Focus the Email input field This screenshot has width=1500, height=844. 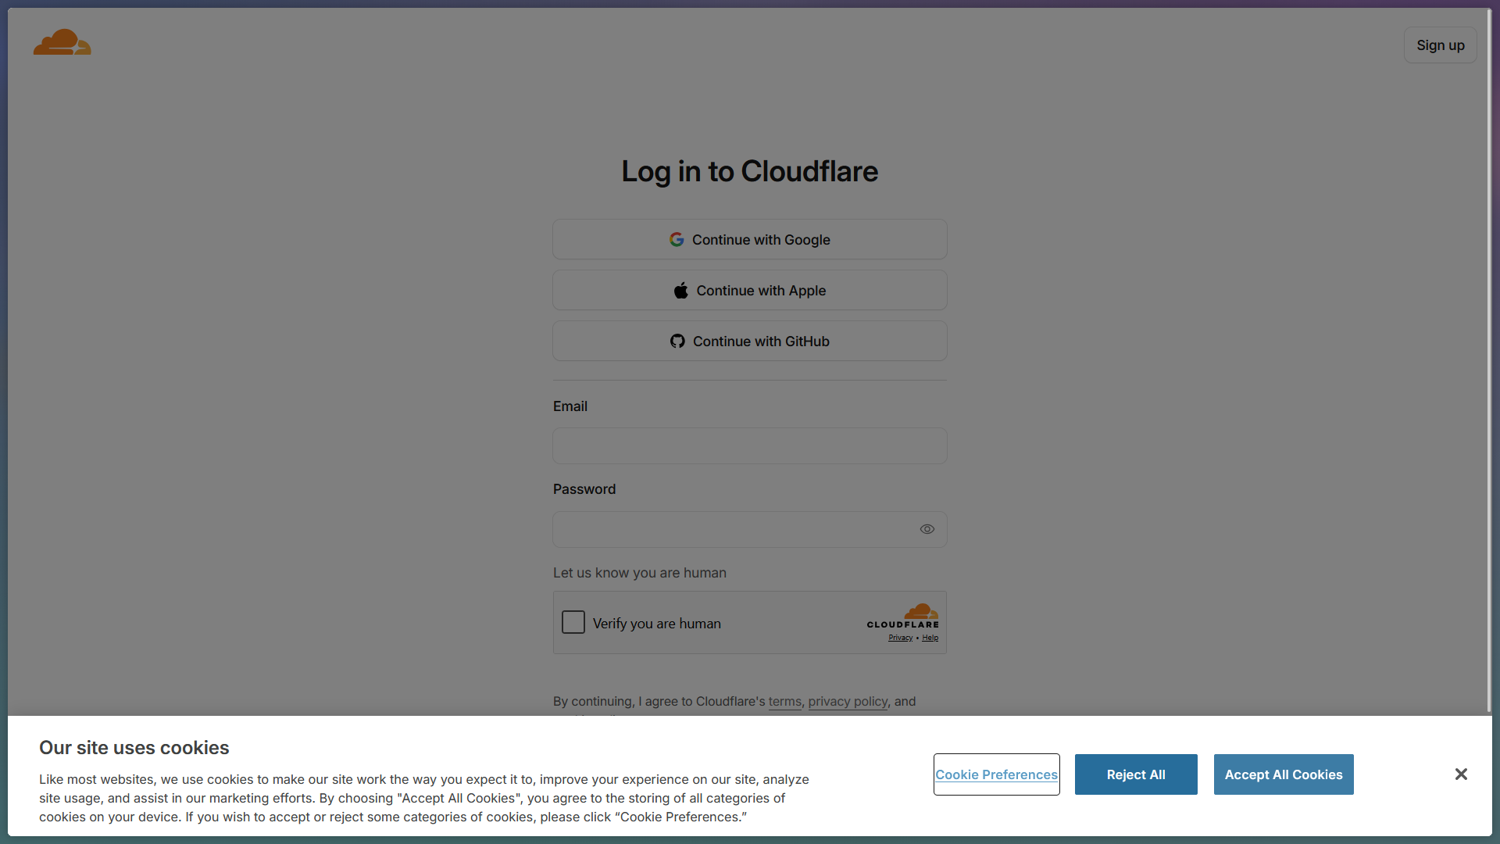click(750, 446)
